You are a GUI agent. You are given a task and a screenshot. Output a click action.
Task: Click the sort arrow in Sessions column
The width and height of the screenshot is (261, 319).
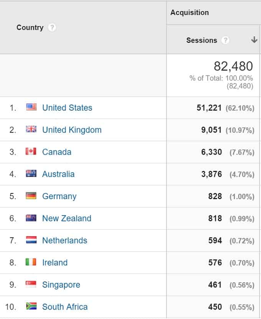tap(254, 40)
